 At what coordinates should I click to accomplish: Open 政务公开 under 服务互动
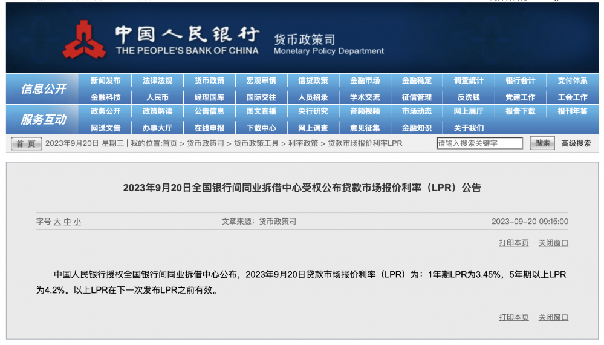106,111
